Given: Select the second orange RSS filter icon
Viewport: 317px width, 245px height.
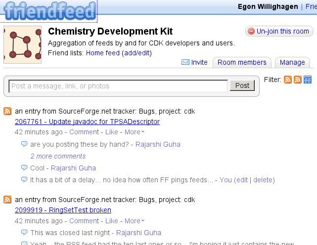Looking at the screenshot, I should 298,80.
